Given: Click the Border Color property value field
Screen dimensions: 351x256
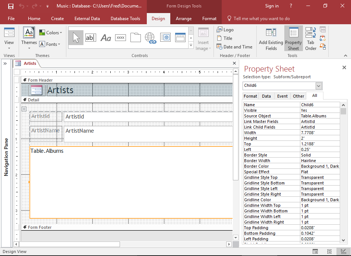Looking at the screenshot, I should click(320, 166).
